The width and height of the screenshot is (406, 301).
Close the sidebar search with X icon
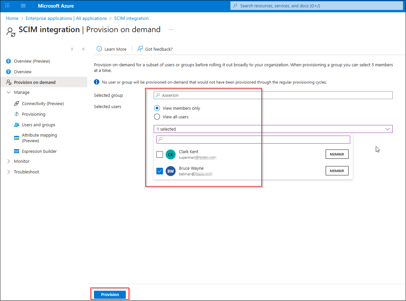(72, 49)
